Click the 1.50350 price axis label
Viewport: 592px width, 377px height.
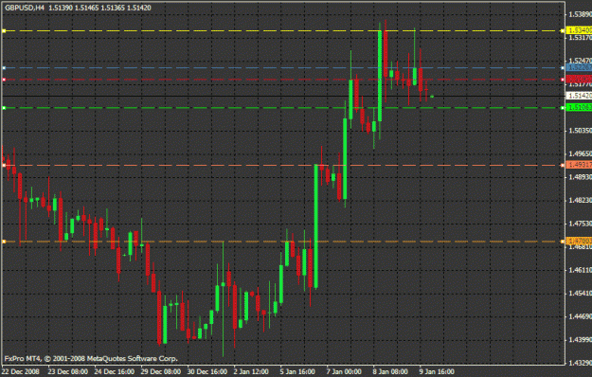[x=580, y=131]
